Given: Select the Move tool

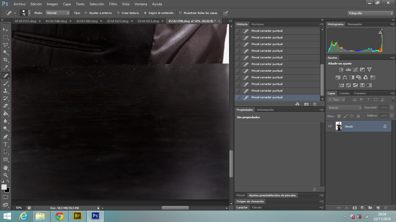Looking at the screenshot, I should click(6, 30).
